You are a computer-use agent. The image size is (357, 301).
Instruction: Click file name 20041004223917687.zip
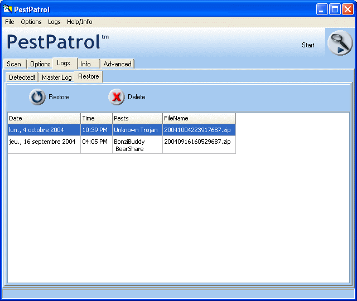[x=197, y=130]
